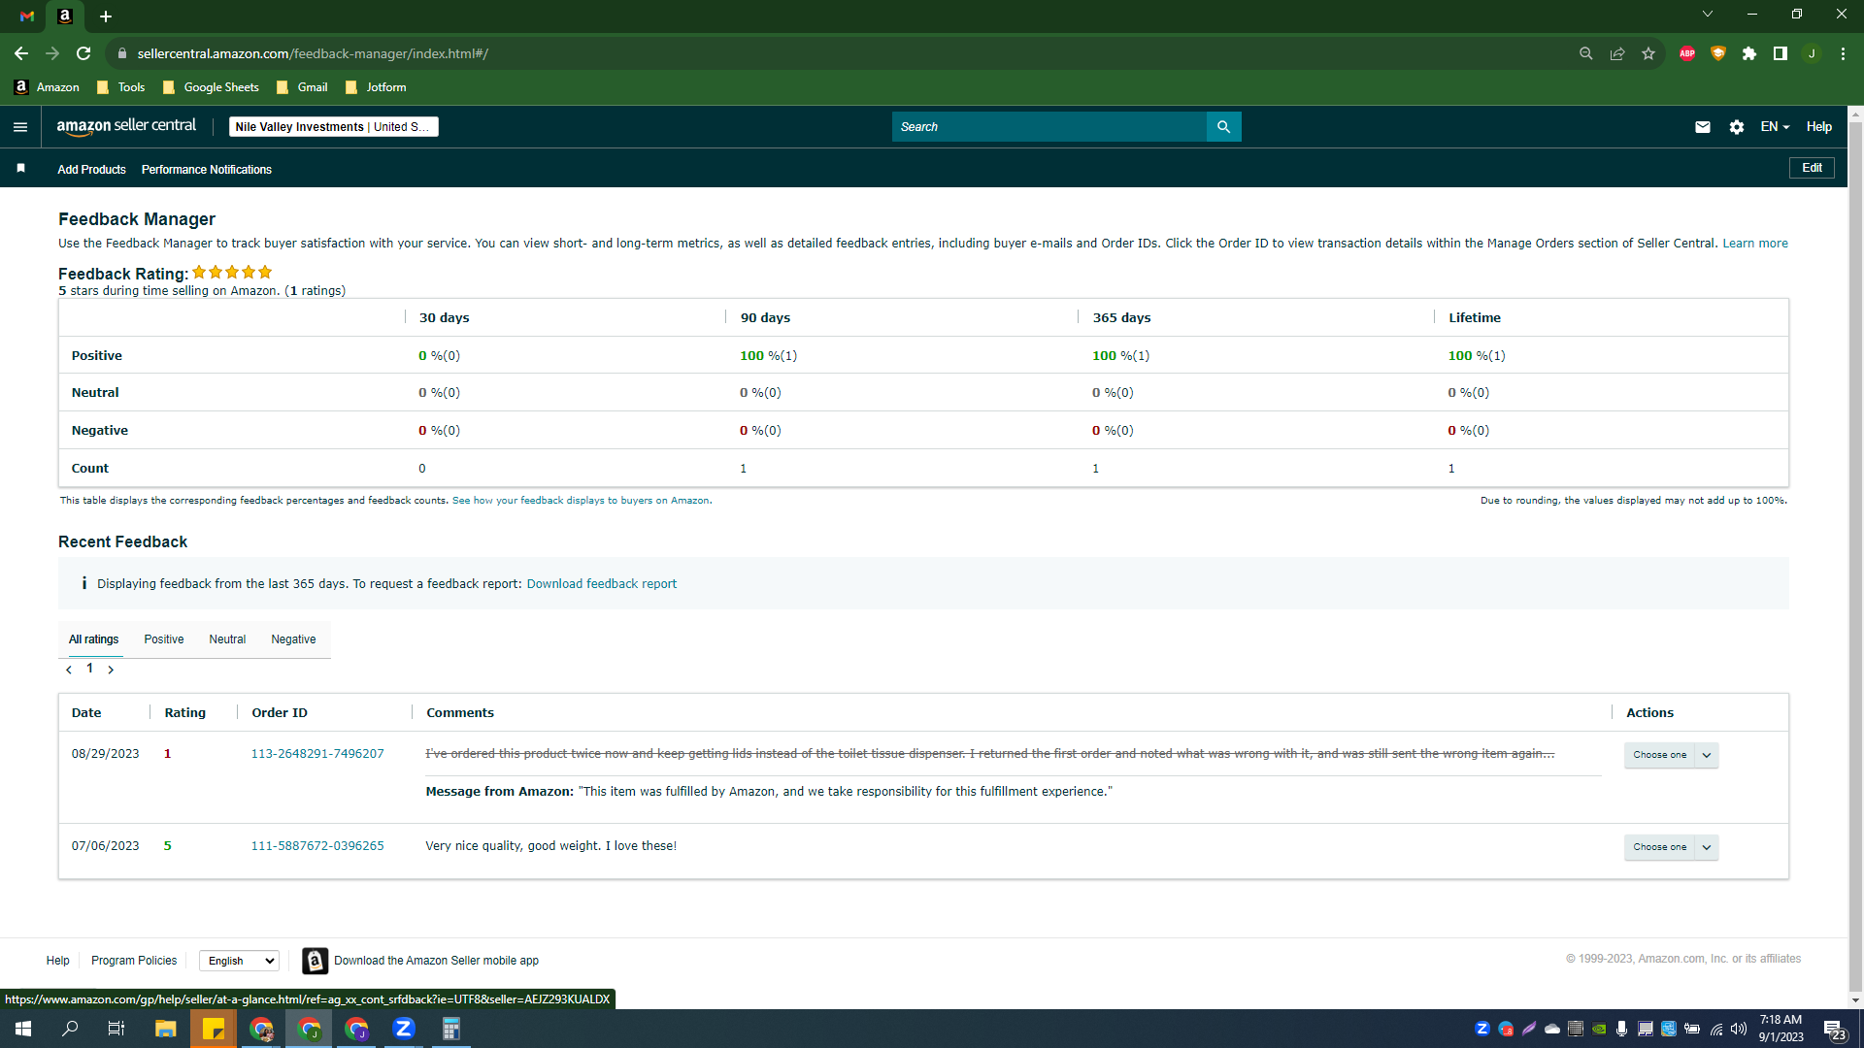Screen dimensions: 1864x1048
Task: Open the Windows Start menu
Action: 23,1029
